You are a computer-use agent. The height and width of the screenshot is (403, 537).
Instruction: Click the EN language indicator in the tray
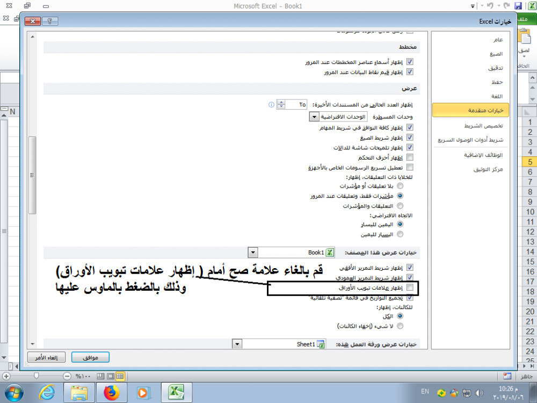click(425, 391)
